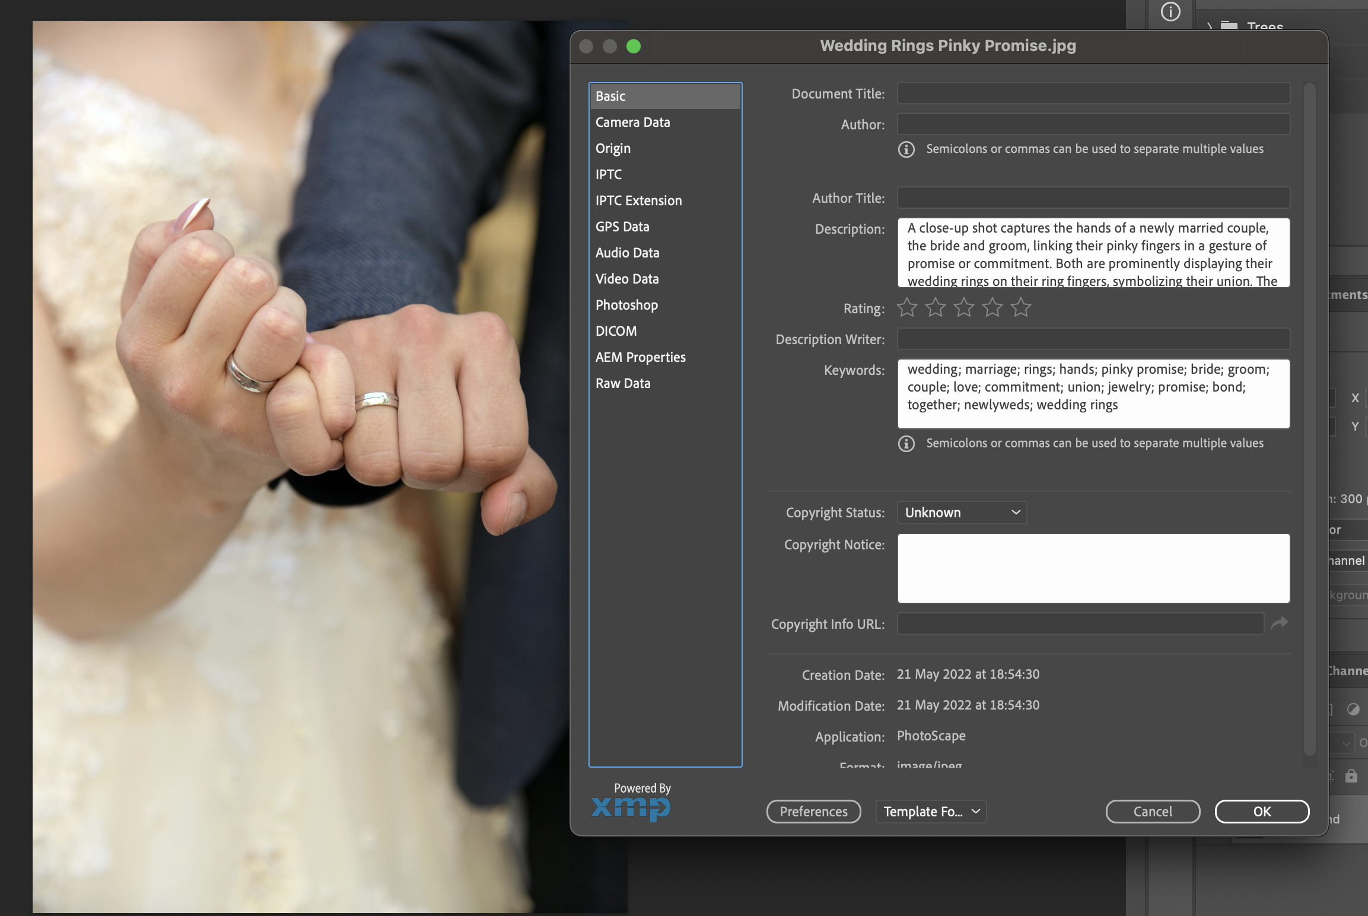Click the info icon below Keywords field
Viewport: 1368px width, 916px height.
(x=906, y=444)
